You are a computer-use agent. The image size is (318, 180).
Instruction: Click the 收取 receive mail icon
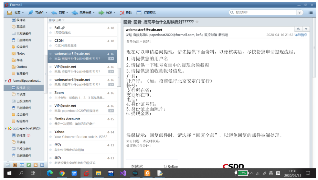pyautogui.click(x=9, y=13)
